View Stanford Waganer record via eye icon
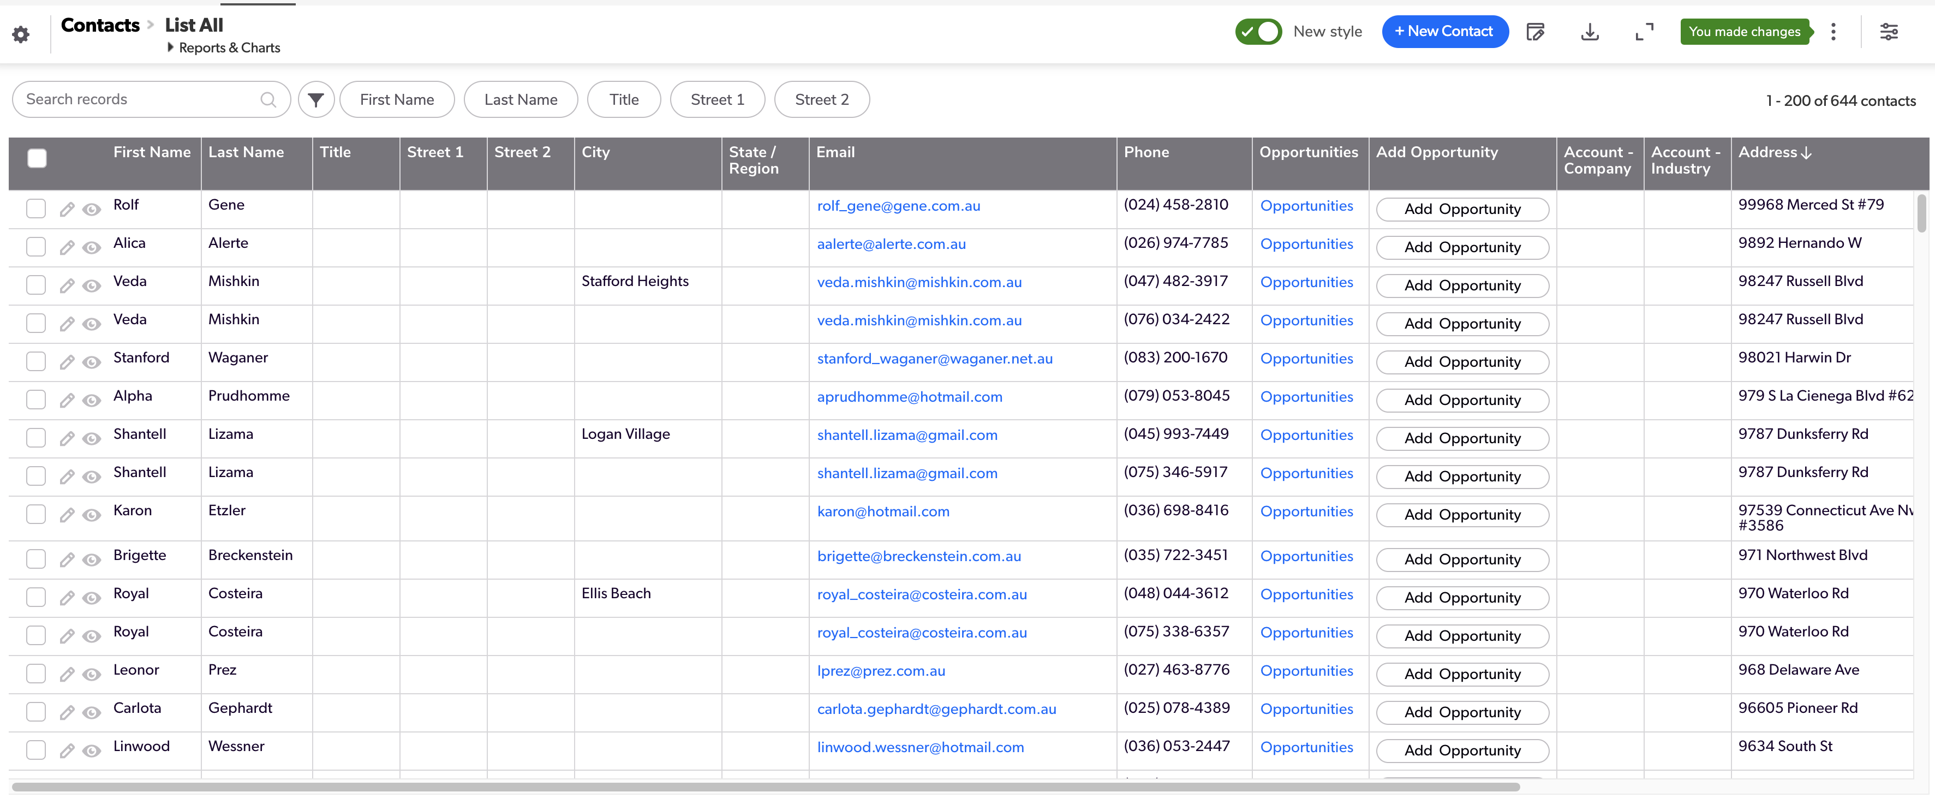Image resolution: width=1935 pixels, height=798 pixels. 92,362
